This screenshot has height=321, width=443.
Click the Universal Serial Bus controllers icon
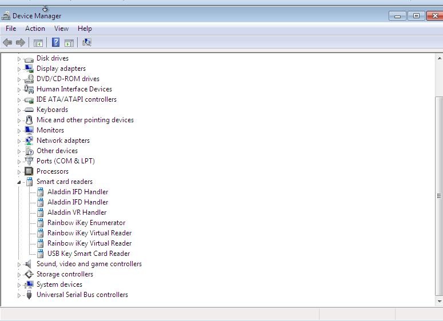(29, 295)
